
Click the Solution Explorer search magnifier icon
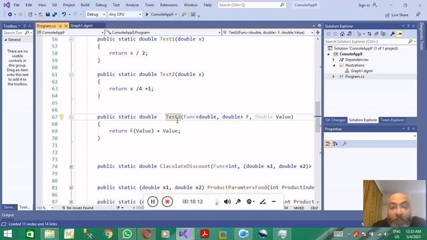[x=410, y=41]
